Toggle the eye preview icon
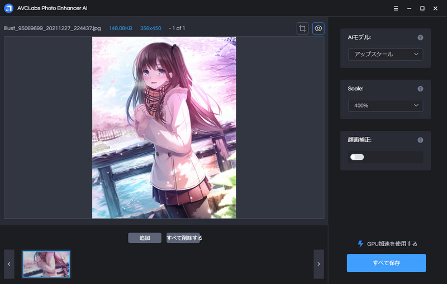 pos(318,28)
